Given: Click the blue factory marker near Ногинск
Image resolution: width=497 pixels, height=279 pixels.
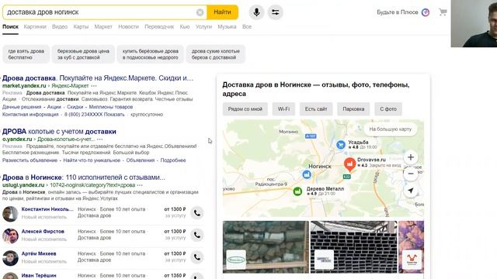Looking at the screenshot, I should [307, 174].
